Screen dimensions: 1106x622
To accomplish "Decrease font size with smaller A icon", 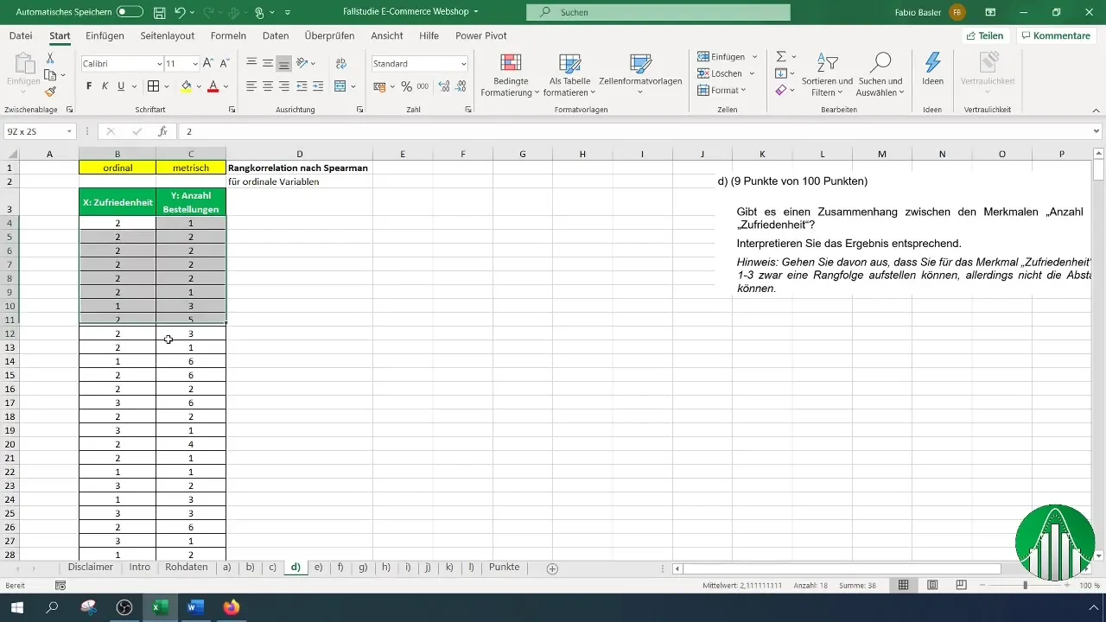I will coord(225,64).
